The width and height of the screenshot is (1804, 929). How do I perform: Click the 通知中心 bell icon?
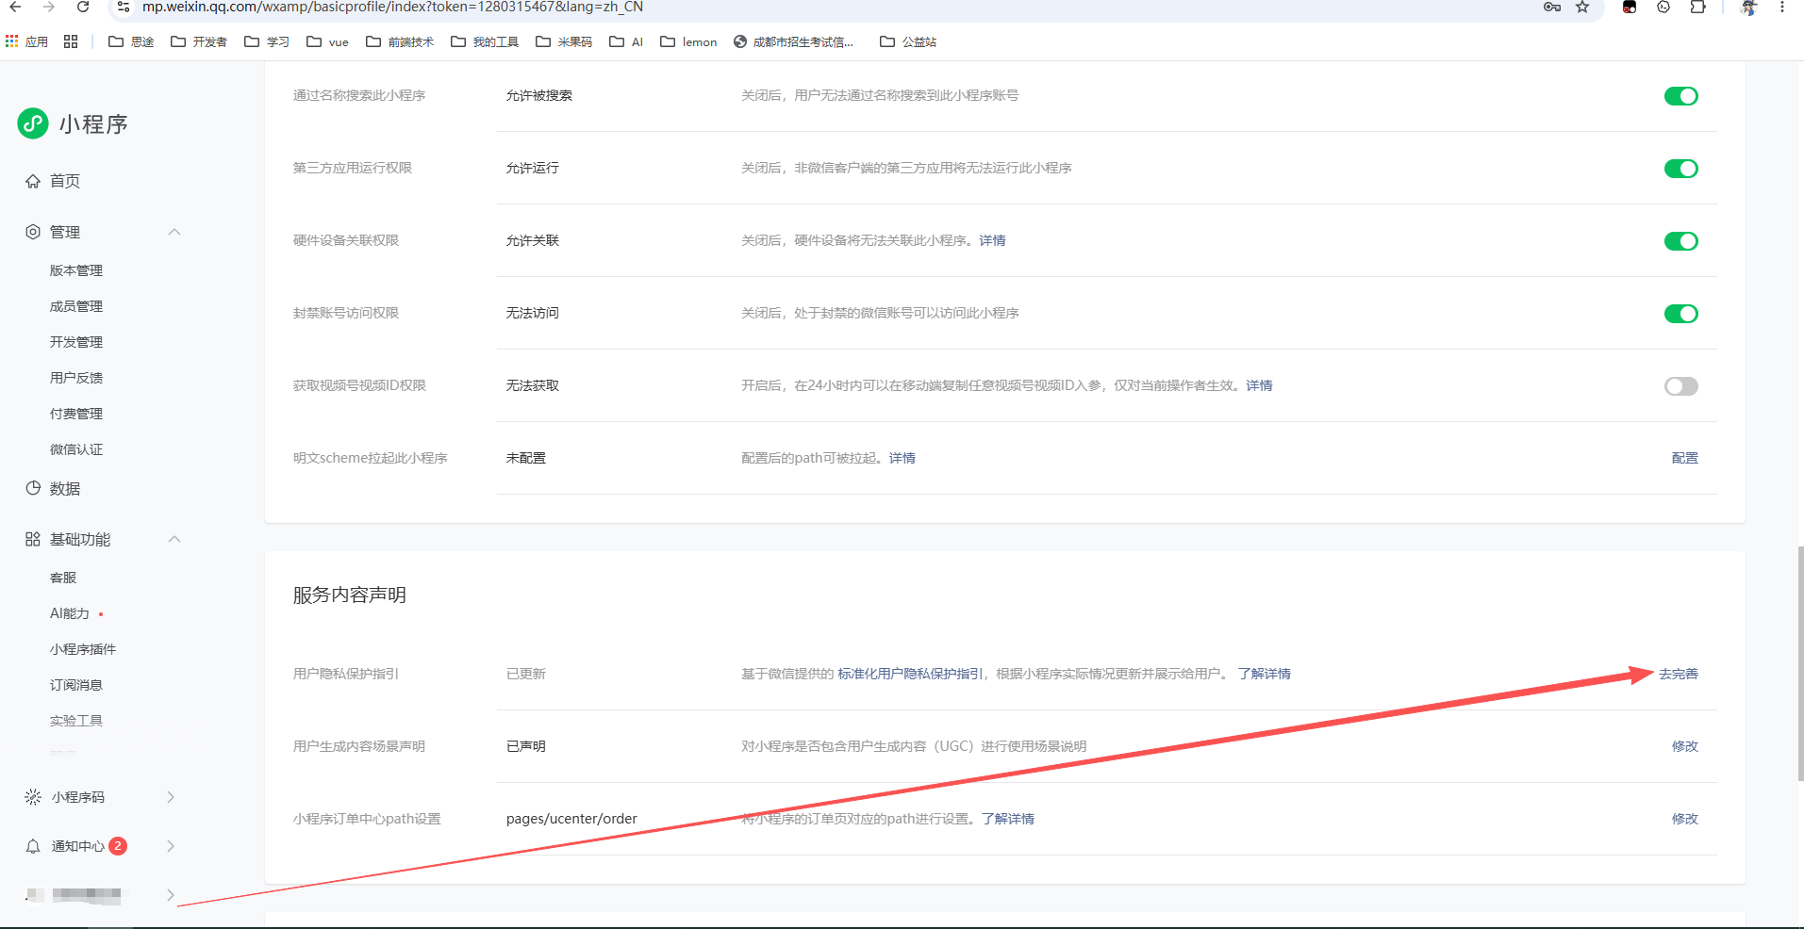pos(33,846)
